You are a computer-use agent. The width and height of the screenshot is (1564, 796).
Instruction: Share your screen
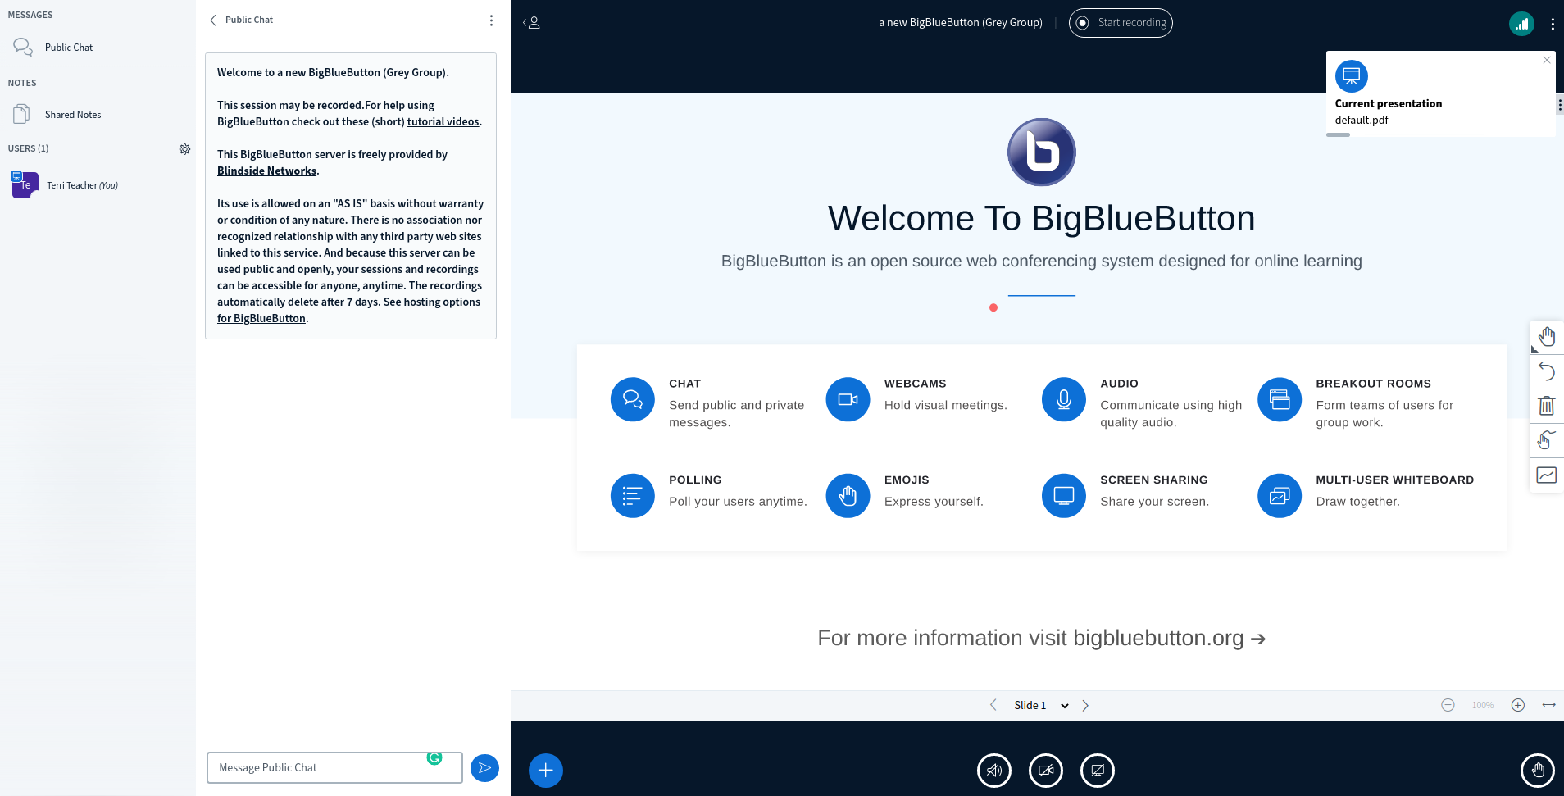[x=1098, y=771]
